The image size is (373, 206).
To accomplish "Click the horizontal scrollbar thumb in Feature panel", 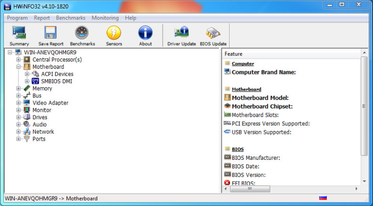I will 250,189.
